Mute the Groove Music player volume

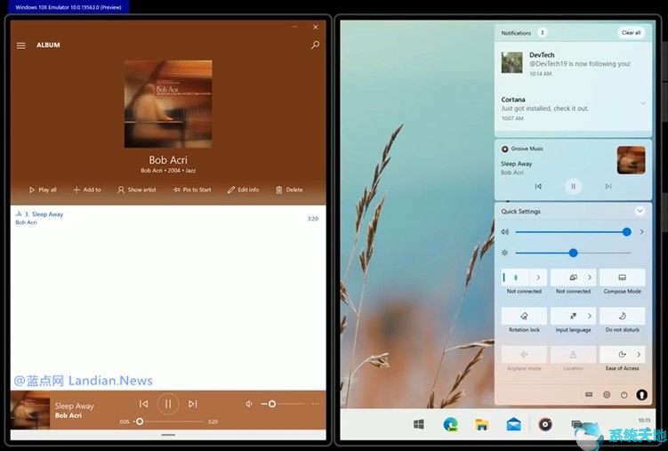[x=249, y=404]
